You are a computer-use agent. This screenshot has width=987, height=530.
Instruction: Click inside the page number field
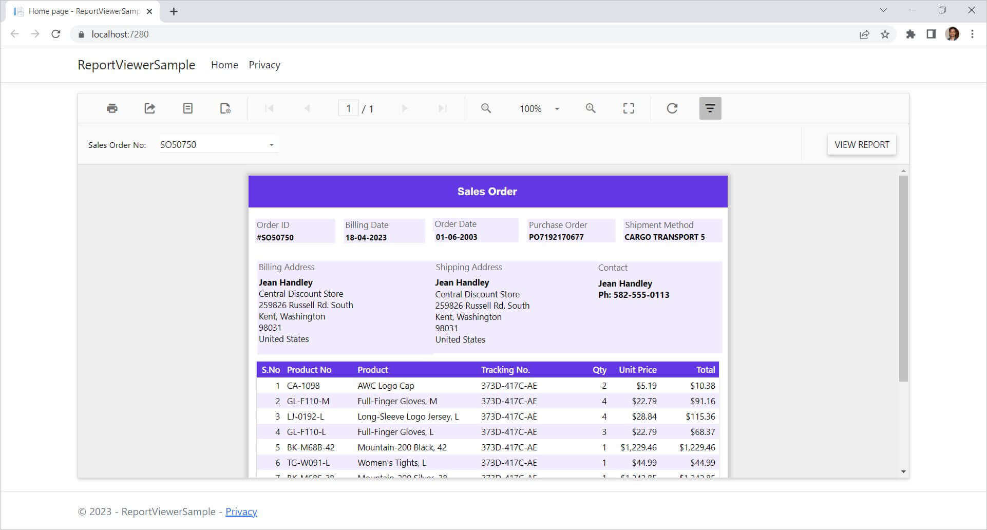coord(348,108)
